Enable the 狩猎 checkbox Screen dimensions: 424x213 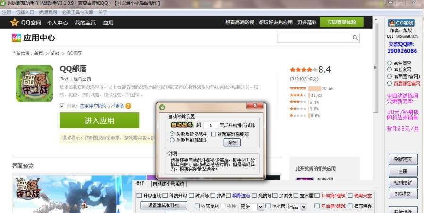[213, 196]
